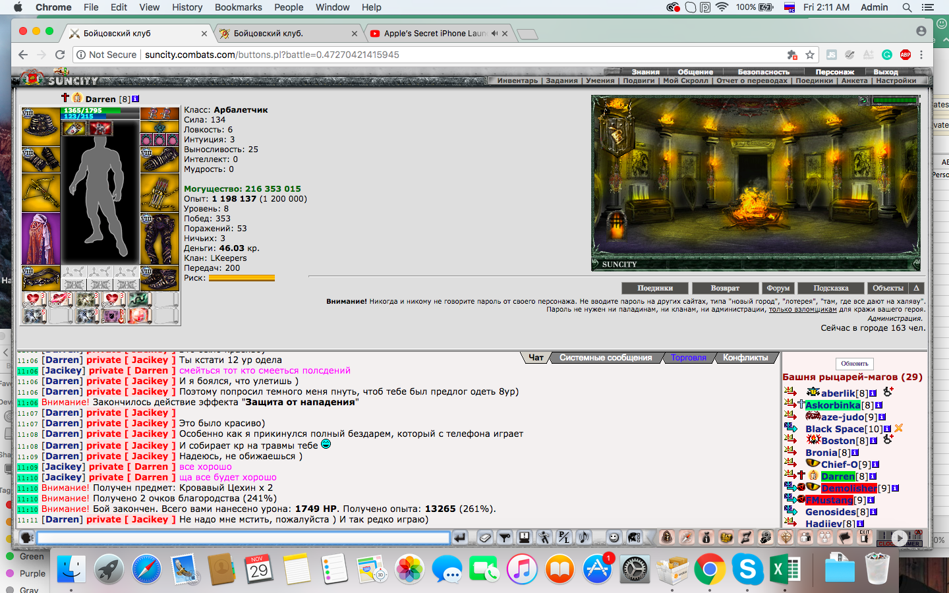Open Chrome three-dot menu
Viewport: 949px width, 593px height.
[921, 55]
